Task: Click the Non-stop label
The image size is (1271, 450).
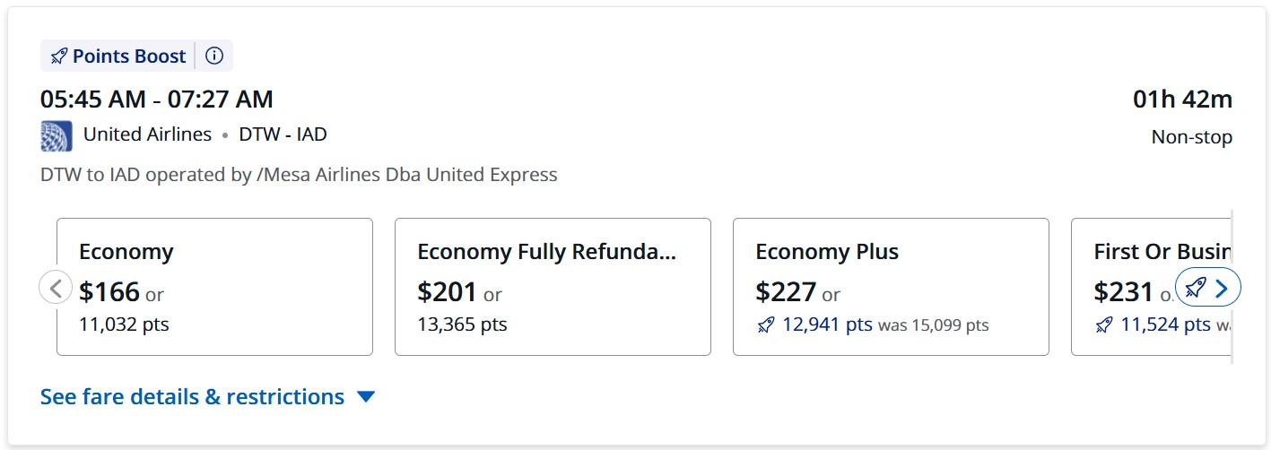Action: 1191,137
